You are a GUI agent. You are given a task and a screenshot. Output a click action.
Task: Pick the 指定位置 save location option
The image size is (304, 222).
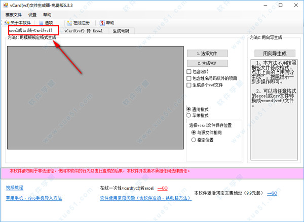[x=194, y=140]
